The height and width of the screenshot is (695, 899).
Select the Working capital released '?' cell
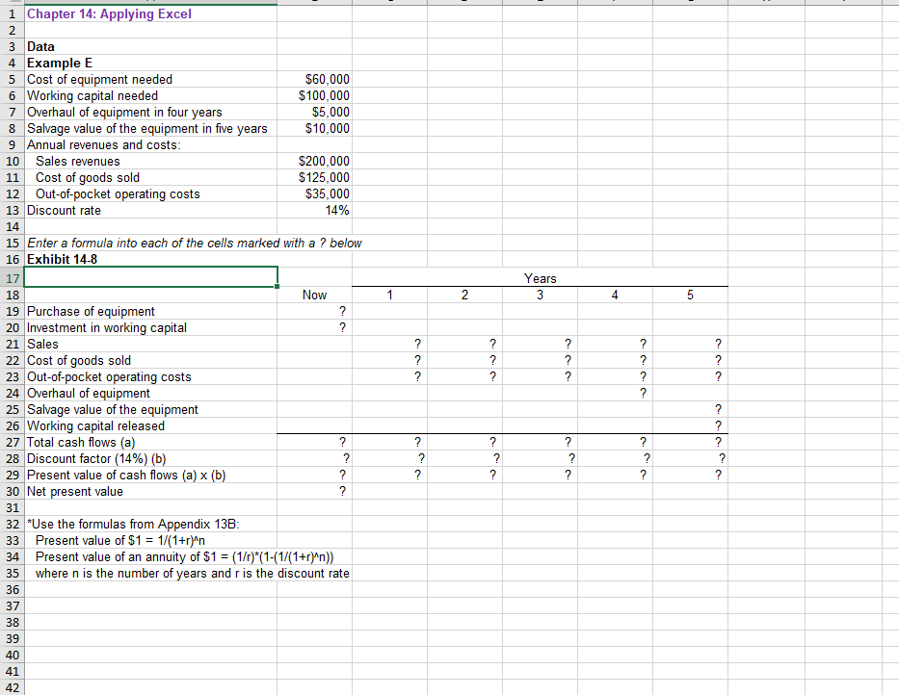point(690,425)
